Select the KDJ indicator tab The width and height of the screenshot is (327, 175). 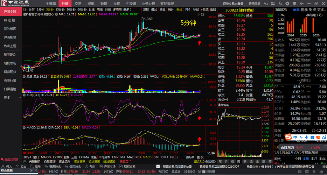coord(138,157)
